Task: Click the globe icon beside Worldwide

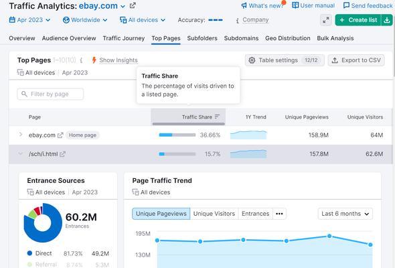Action: coord(66,20)
